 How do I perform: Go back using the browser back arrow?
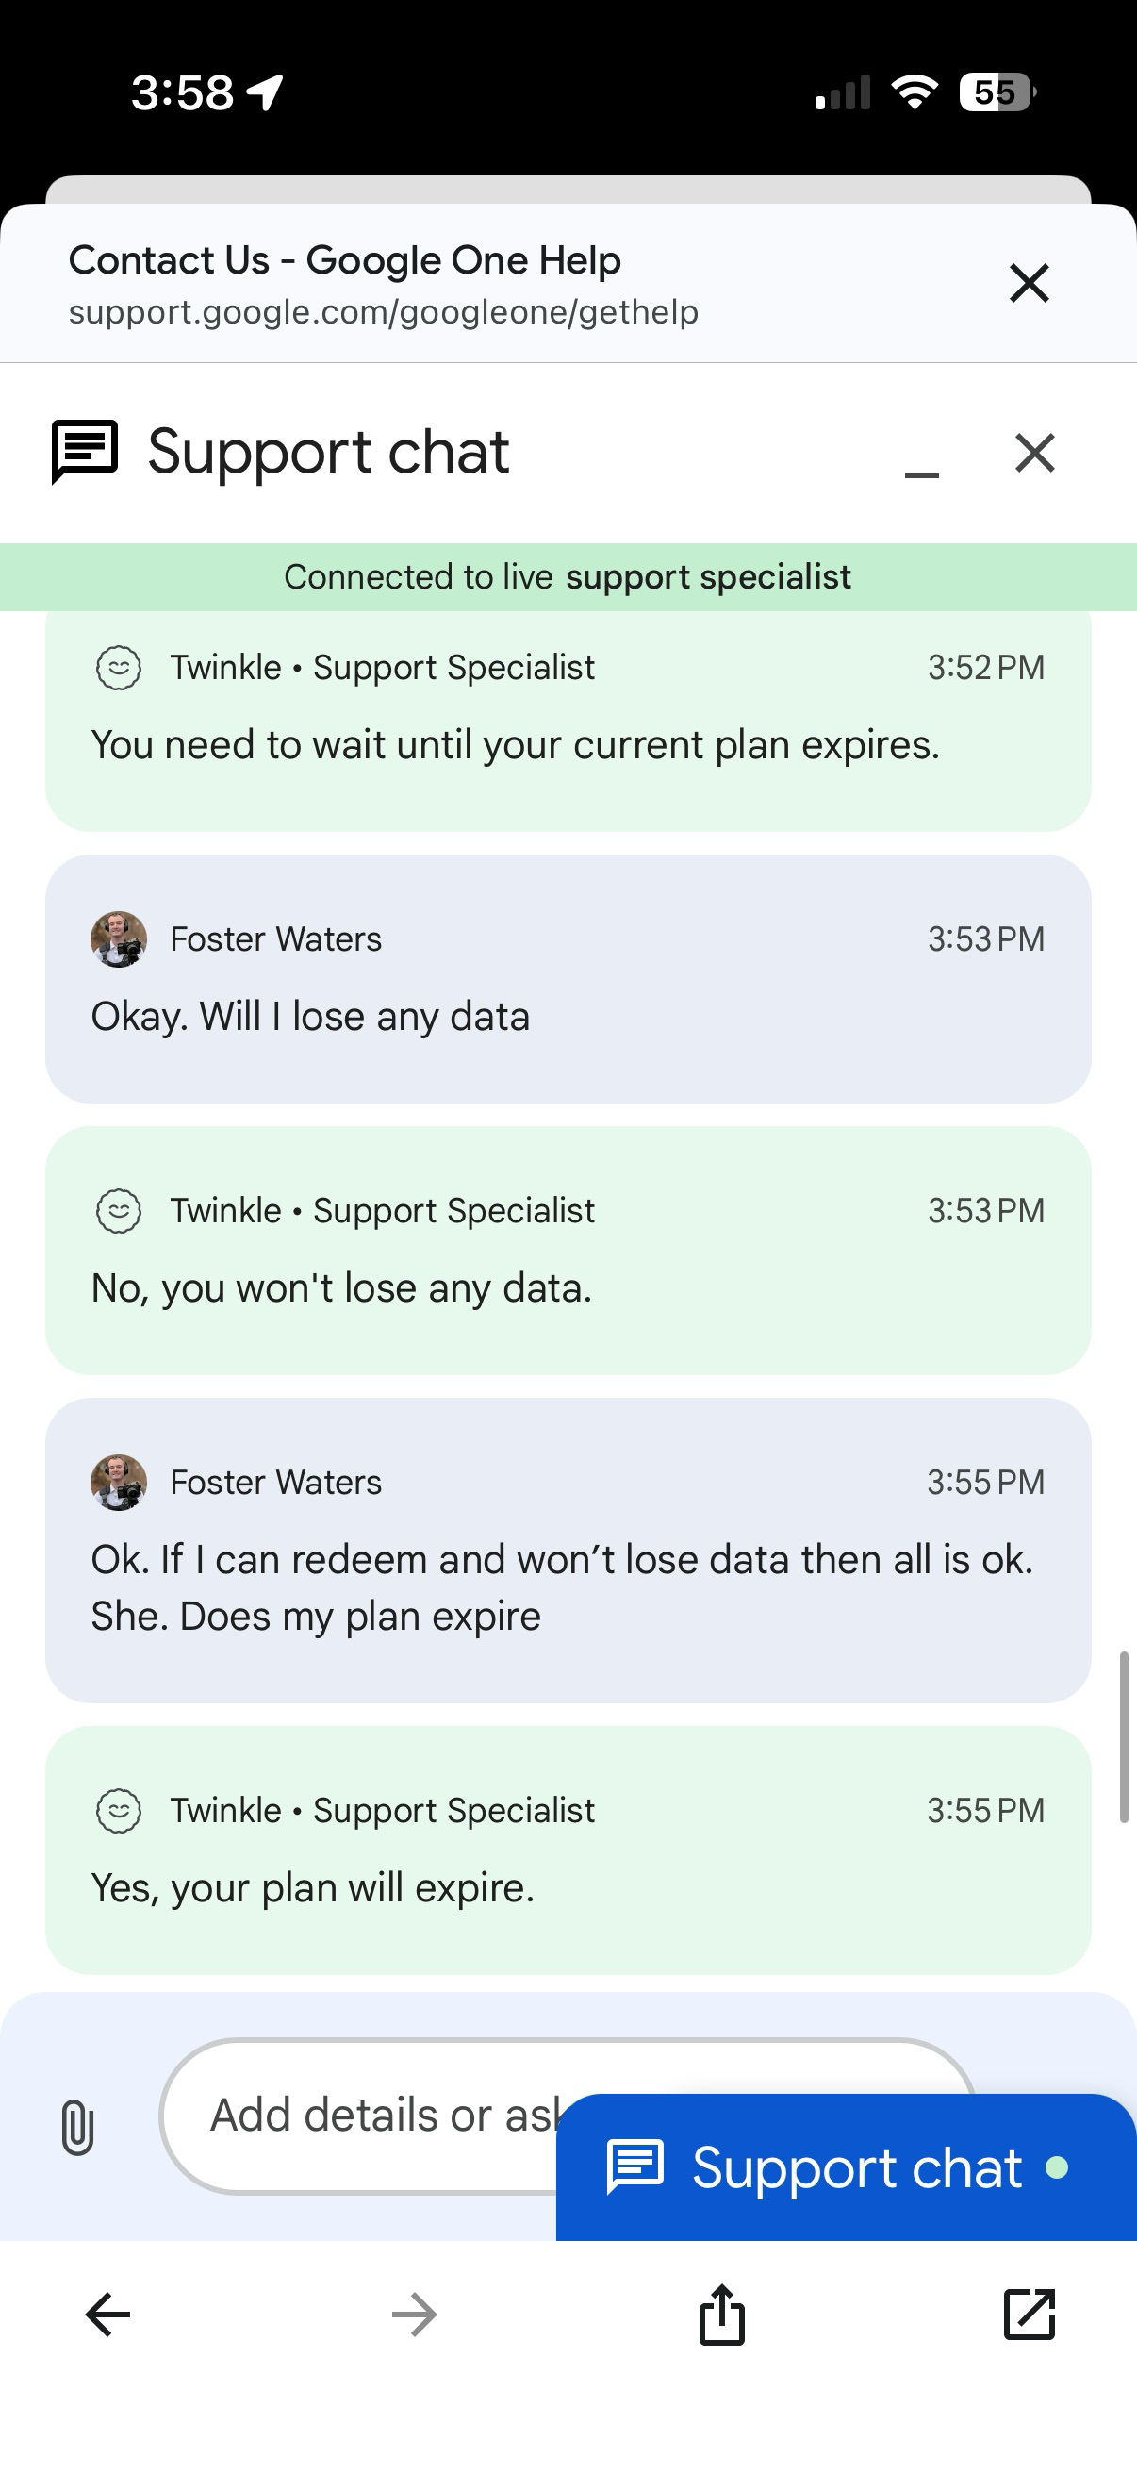coord(107,2315)
